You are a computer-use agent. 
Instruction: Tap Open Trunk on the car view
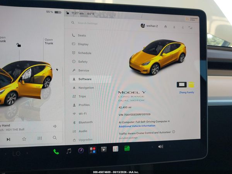click(x=49, y=41)
